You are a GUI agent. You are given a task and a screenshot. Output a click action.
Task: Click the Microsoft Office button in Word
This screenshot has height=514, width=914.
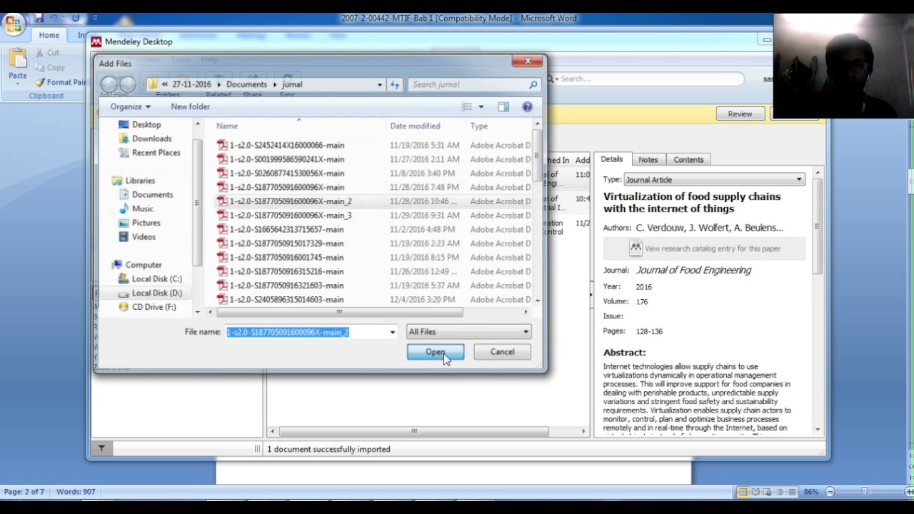(13, 24)
